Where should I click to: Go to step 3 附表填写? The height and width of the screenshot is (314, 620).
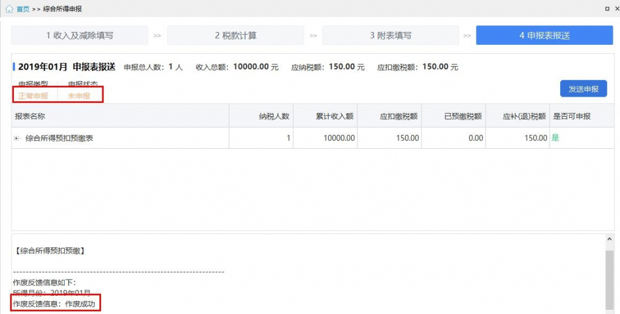391,35
